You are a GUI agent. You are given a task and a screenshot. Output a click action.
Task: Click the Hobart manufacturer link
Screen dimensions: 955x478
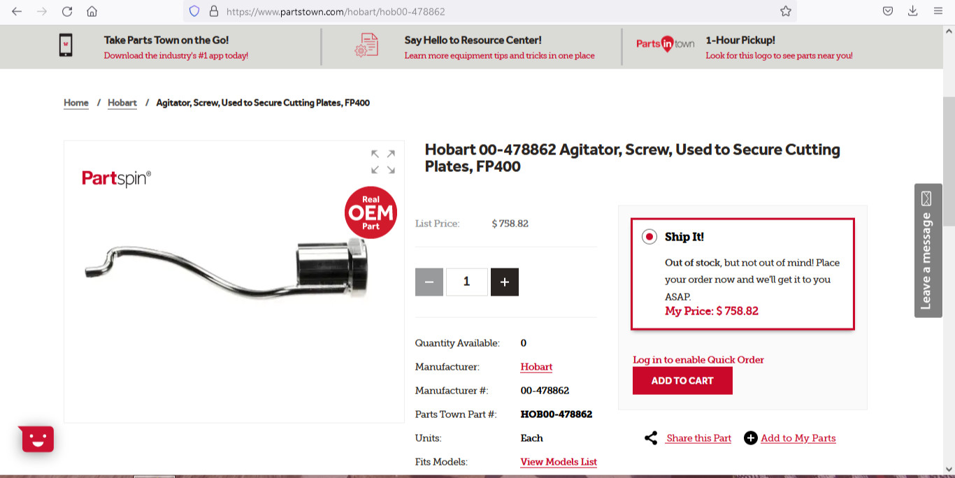[536, 367]
